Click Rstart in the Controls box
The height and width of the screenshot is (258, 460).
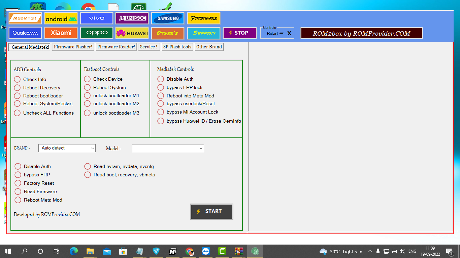(x=272, y=34)
